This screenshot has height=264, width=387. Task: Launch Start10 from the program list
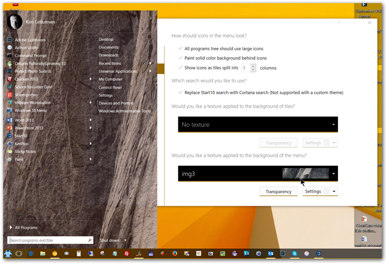pyautogui.click(x=21, y=136)
